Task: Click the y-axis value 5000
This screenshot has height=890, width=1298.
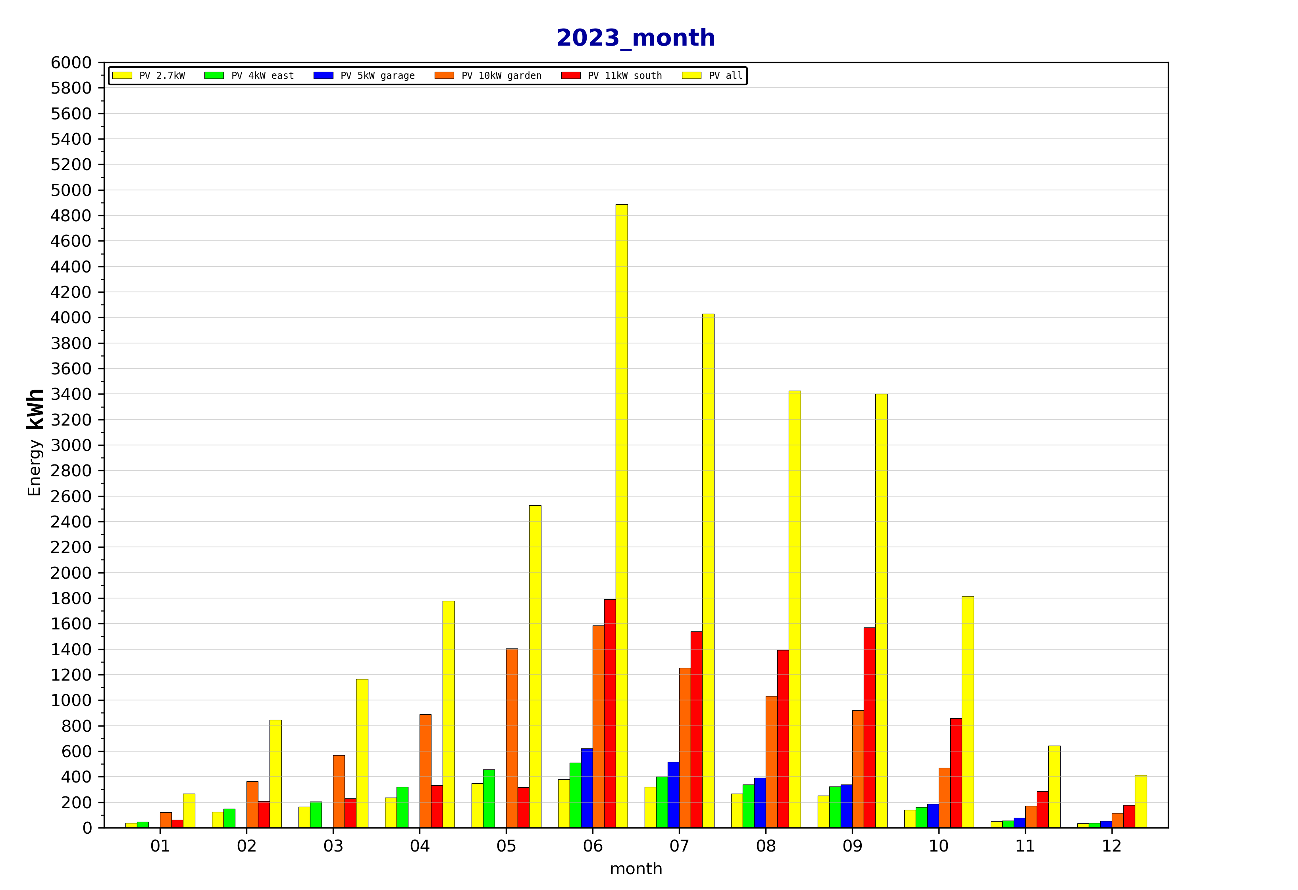Action: click(71, 190)
